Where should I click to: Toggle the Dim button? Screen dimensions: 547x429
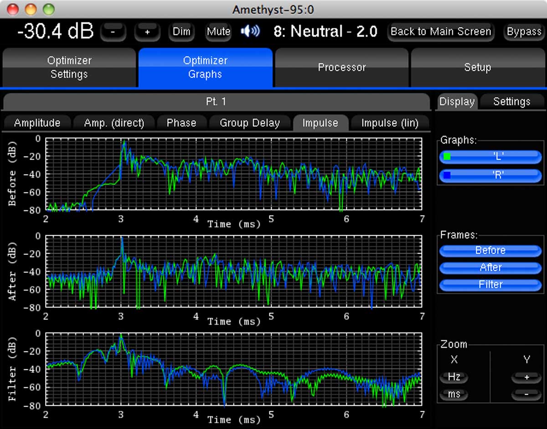181,32
